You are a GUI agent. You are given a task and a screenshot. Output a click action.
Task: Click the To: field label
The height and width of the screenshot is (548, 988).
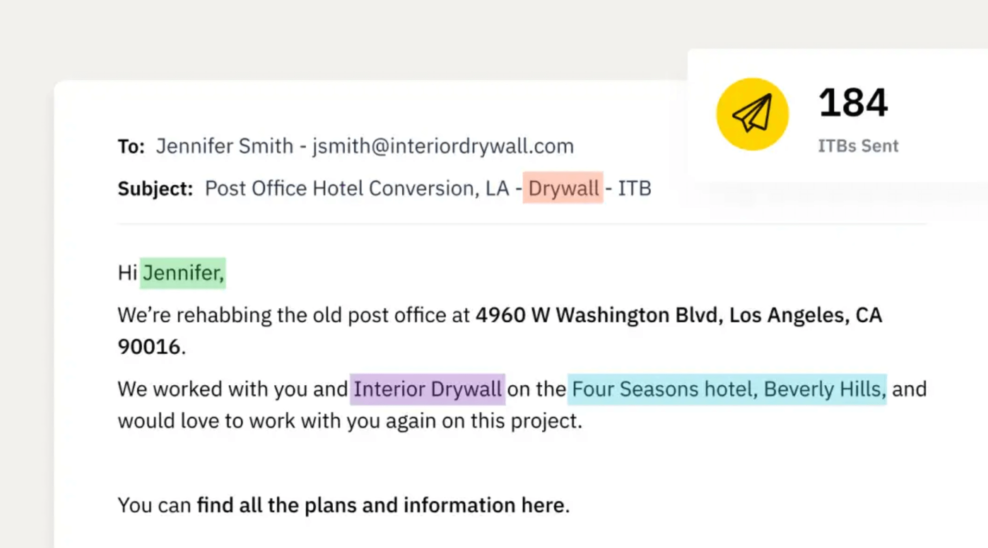131,147
